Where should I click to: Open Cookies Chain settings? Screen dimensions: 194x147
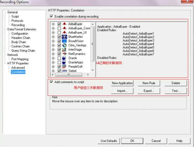21,46
